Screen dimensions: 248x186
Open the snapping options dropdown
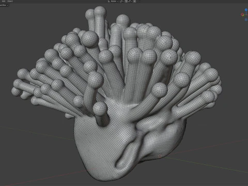click(130, 1)
